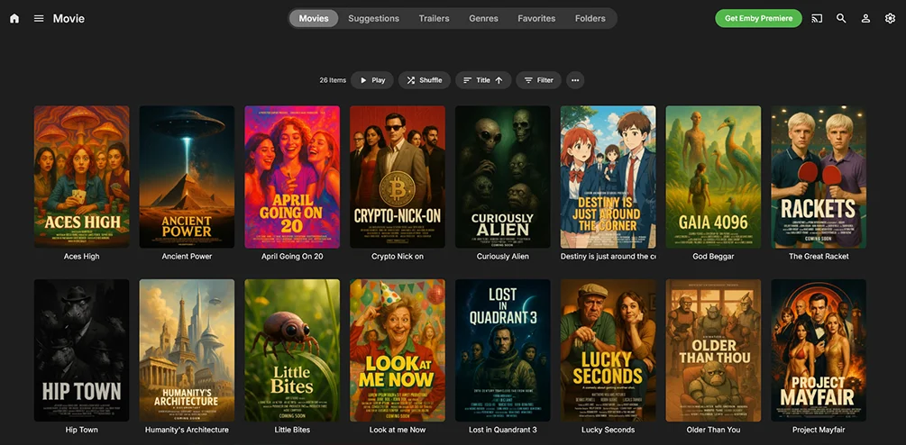The width and height of the screenshot is (906, 445).
Task: Open the Genres tab
Action: (x=483, y=18)
